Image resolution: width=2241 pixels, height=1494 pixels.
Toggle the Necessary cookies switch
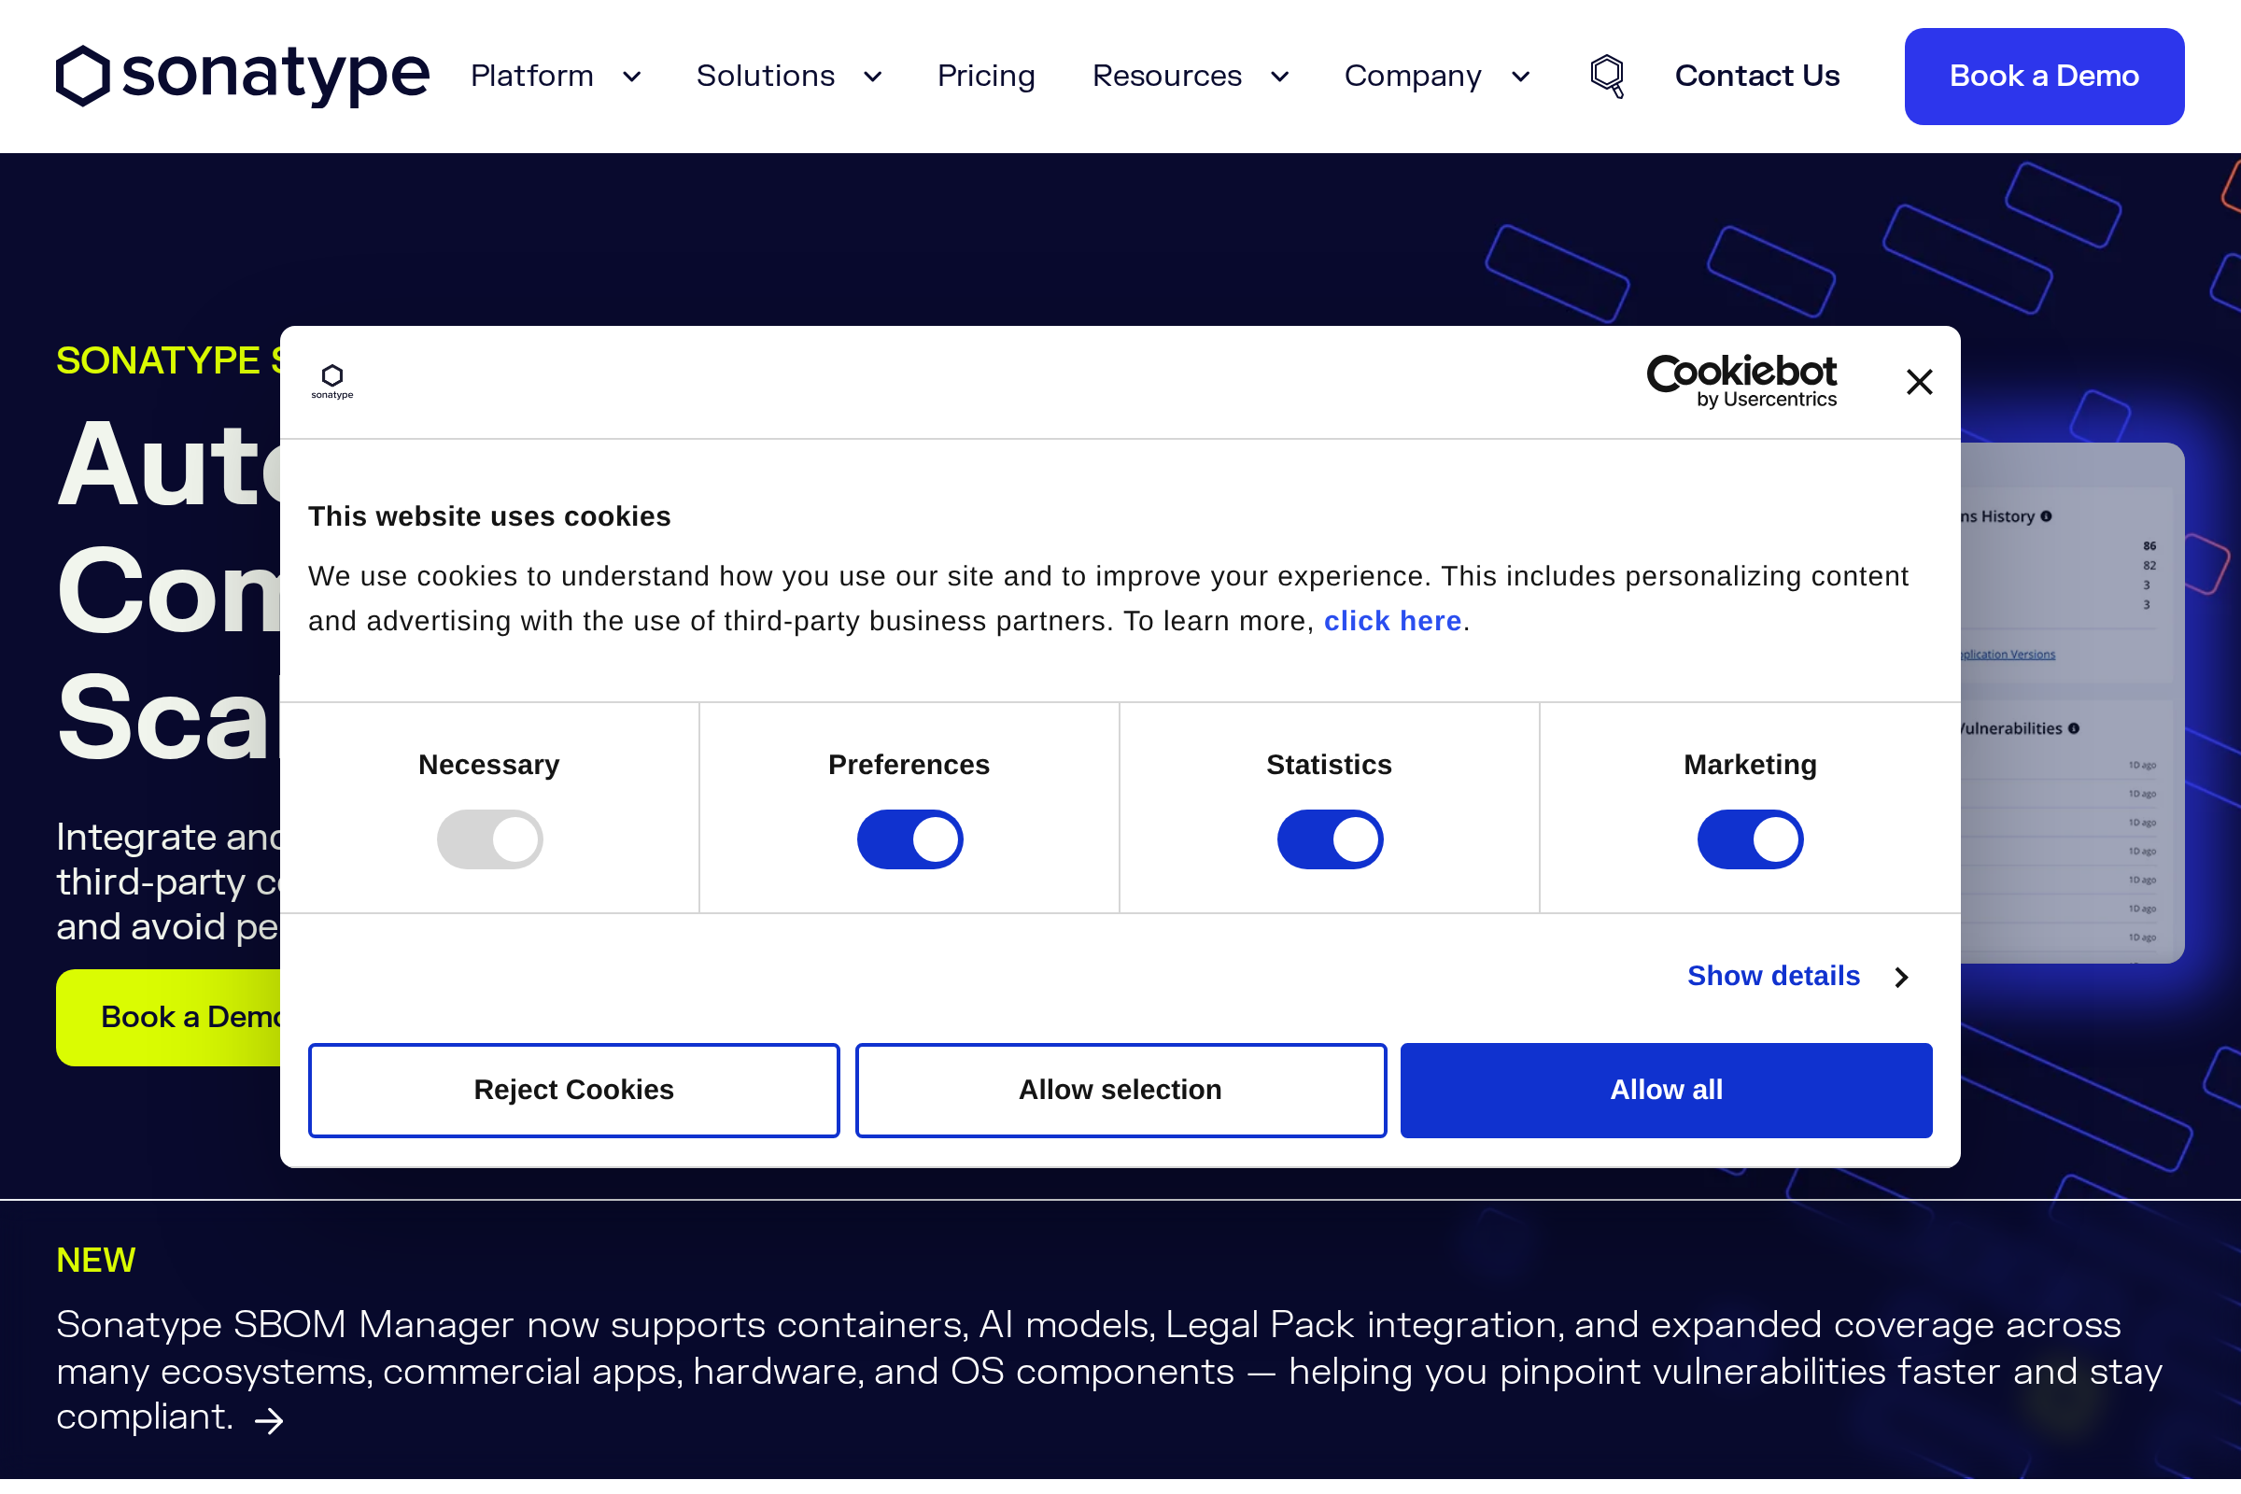pos(488,839)
